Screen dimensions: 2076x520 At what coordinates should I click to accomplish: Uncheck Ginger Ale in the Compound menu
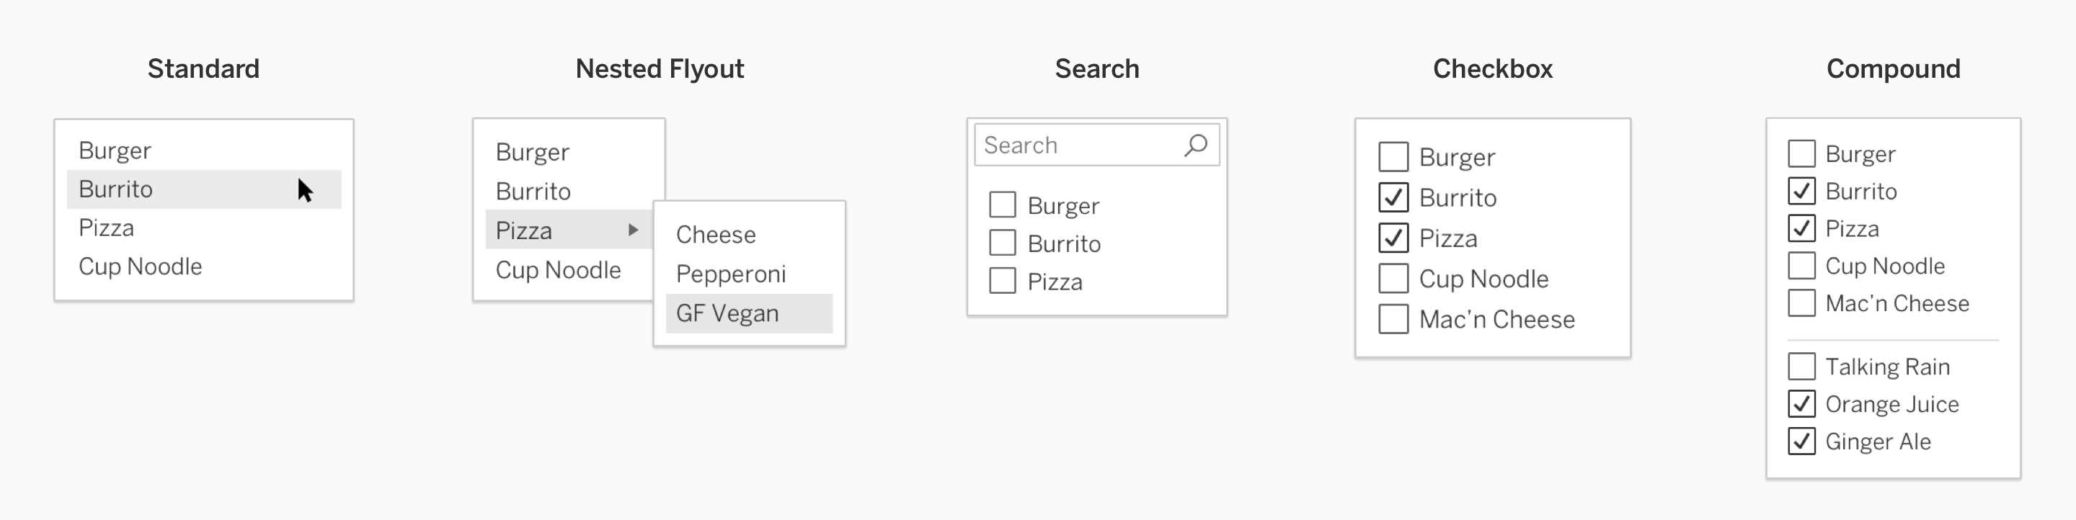click(x=1802, y=441)
